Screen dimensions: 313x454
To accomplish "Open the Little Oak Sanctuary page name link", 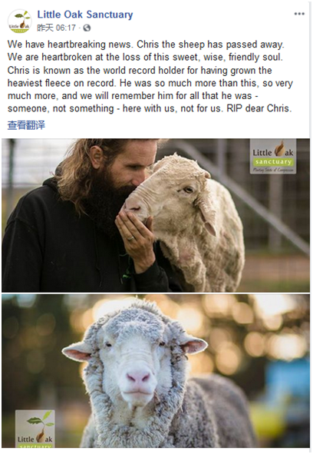I will 85,14.
